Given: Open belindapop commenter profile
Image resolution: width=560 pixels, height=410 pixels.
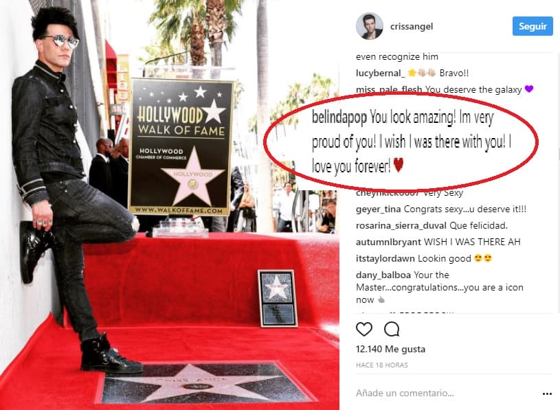Looking at the screenshot, I should [x=339, y=117].
